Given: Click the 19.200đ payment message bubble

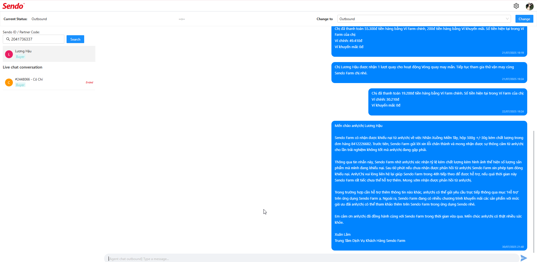Looking at the screenshot, I should pyautogui.click(x=447, y=102).
